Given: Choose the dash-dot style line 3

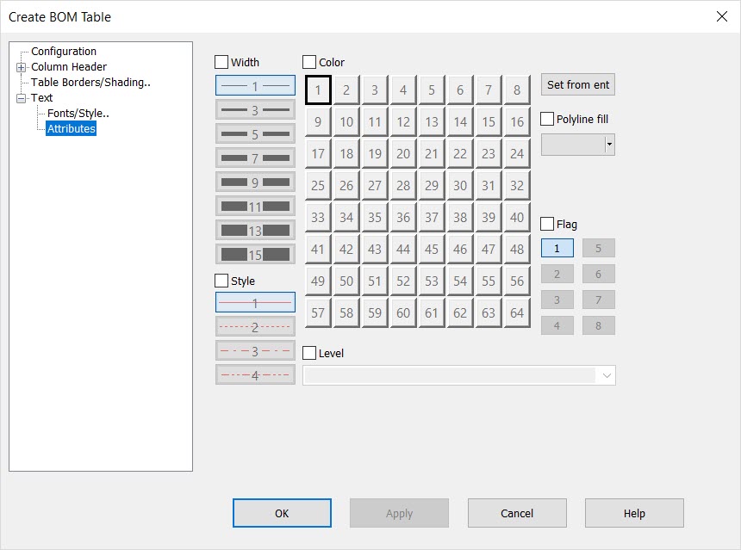Looking at the screenshot, I should point(255,350).
